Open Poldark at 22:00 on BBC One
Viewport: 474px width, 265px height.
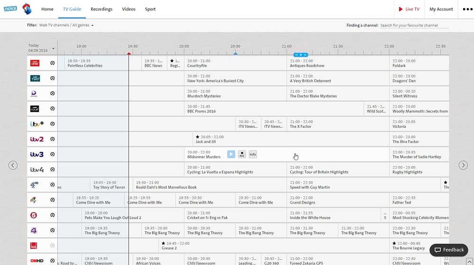coord(419,63)
